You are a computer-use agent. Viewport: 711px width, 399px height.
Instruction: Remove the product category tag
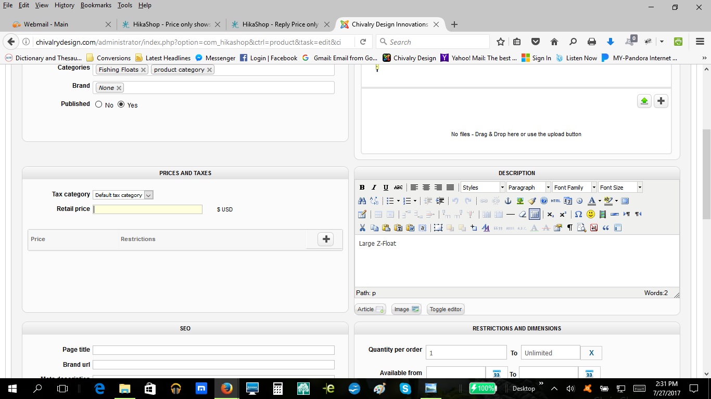click(209, 70)
